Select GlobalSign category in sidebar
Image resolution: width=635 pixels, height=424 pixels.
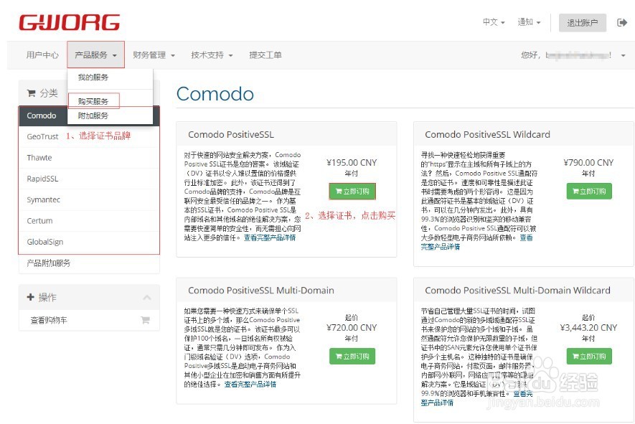pos(89,242)
